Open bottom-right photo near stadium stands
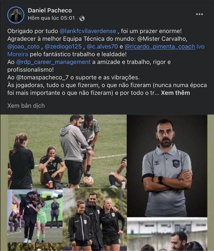Screen dimensions: 214x251 167,234
